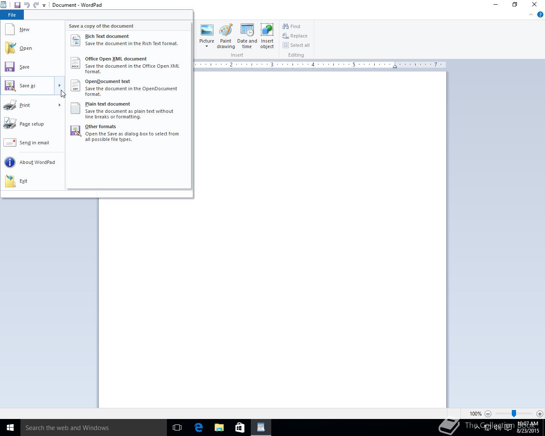
Task: Click the taskbar clock and date
Action: click(528, 427)
